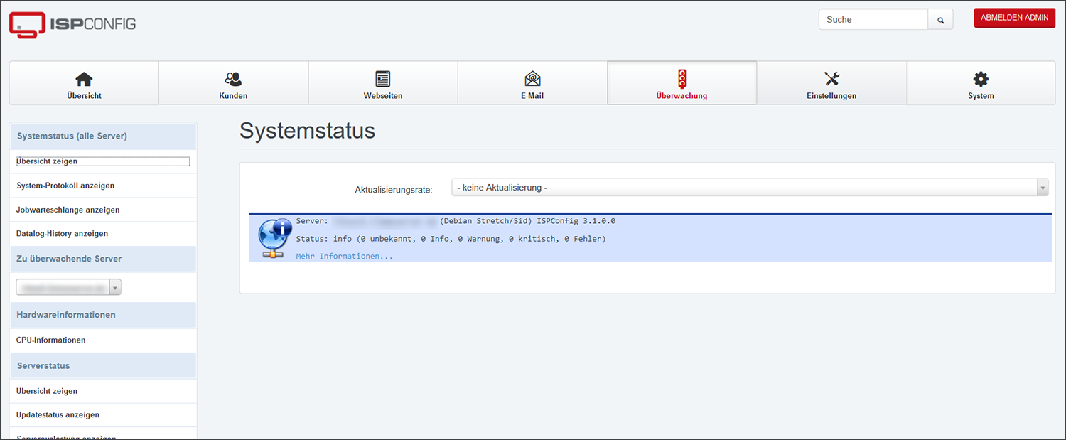Click the ISPConfig logo
This screenshot has height=440, width=1066.
click(72, 23)
